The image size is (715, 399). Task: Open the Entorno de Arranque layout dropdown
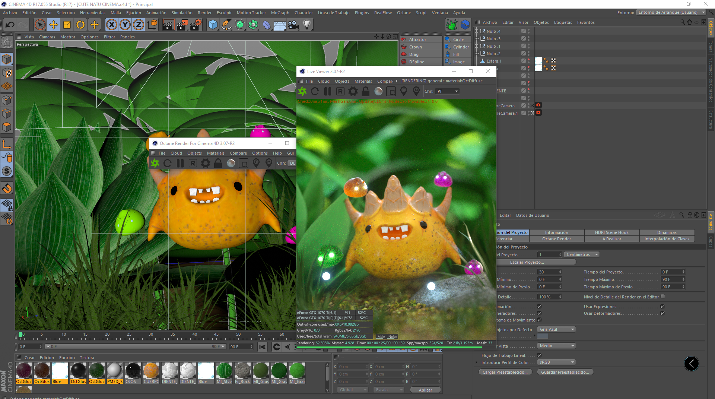click(x=671, y=13)
